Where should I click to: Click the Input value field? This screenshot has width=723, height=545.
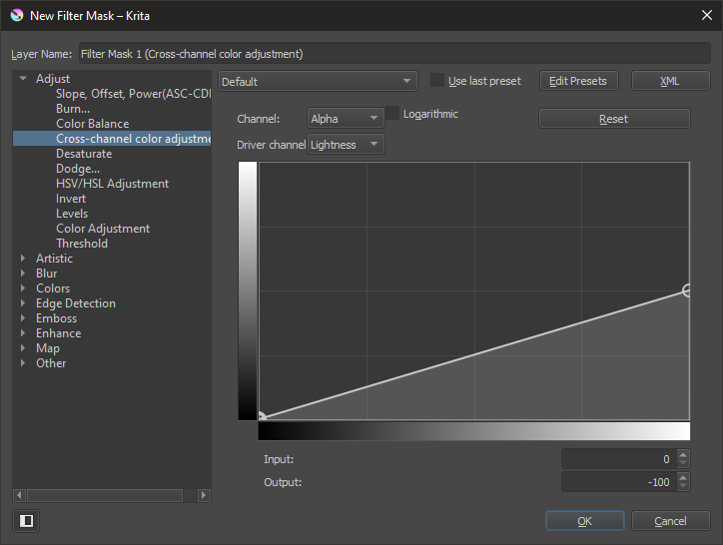[619, 459]
